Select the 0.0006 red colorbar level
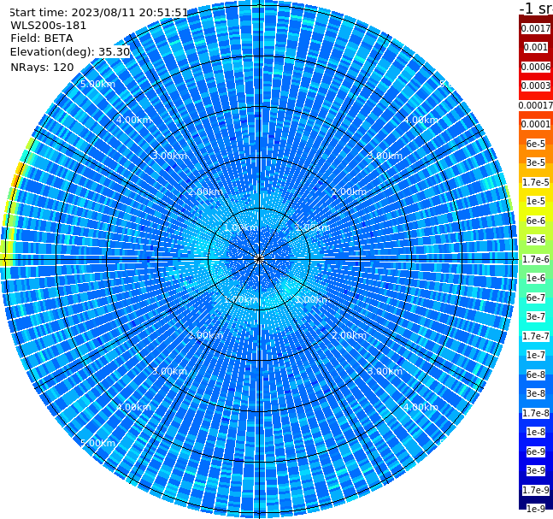Image resolution: width=553 pixels, height=519 pixels. pyautogui.click(x=536, y=67)
